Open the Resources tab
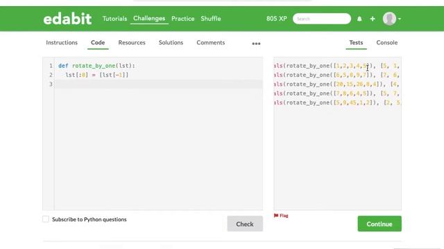 point(132,42)
